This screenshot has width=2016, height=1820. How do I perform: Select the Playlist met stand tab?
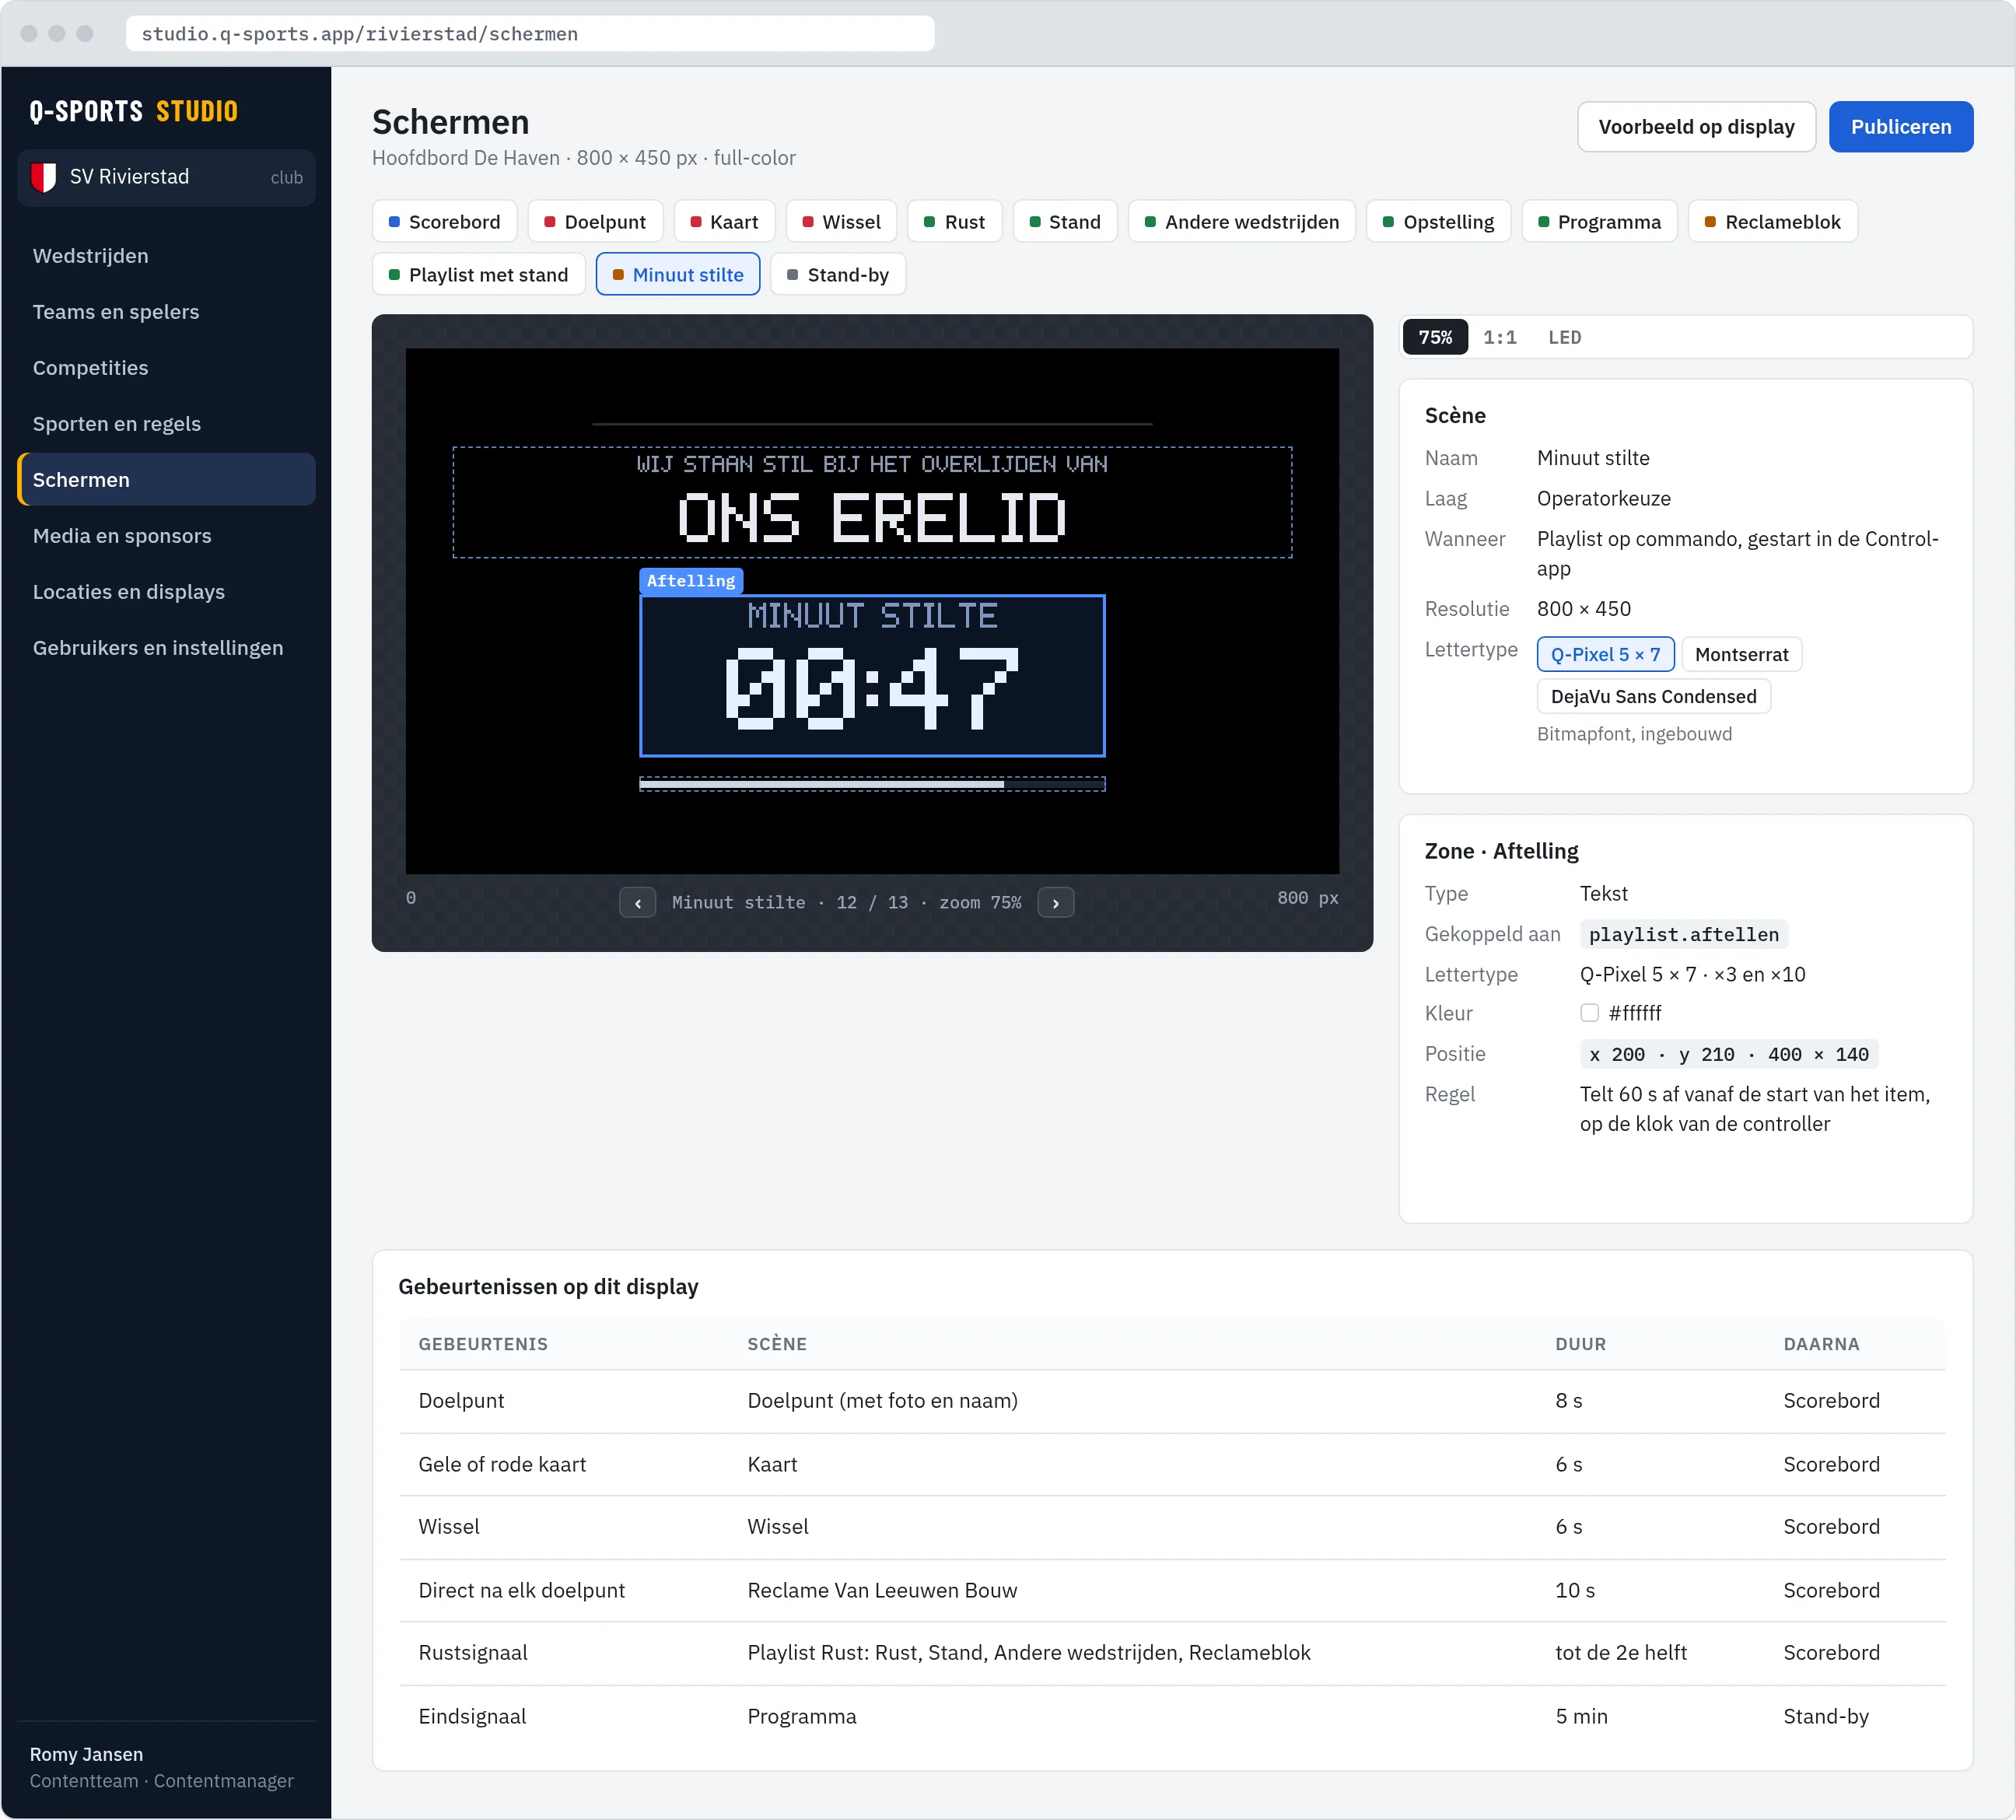(479, 275)
